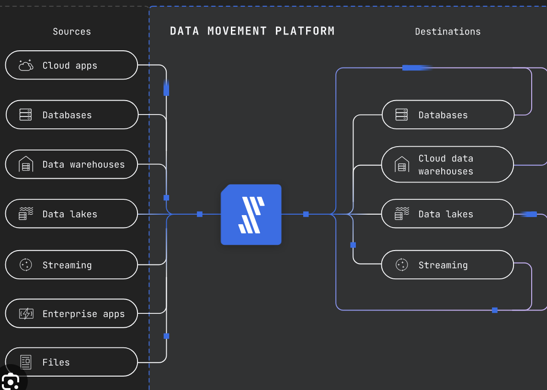Click the server icon in Destinations Databases
Image resolution: width=547 pixels, height=390 pixels.
pos(401,115)
